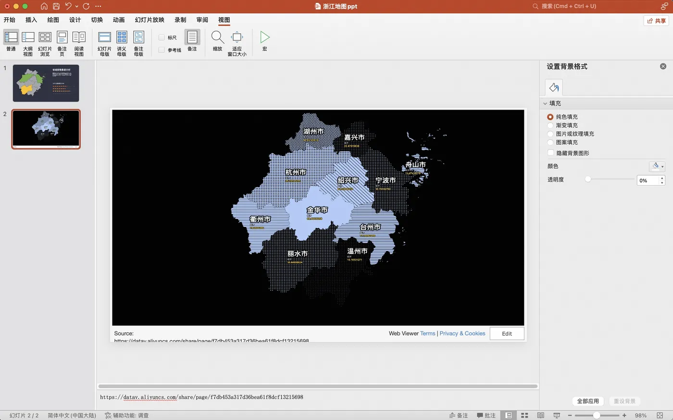Collapse the 填充 section
This screenshot has height=420, width=673.
click(545, 103)
